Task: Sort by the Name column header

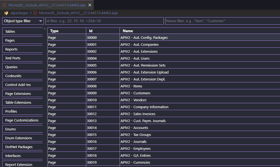Action: [200, 31]
